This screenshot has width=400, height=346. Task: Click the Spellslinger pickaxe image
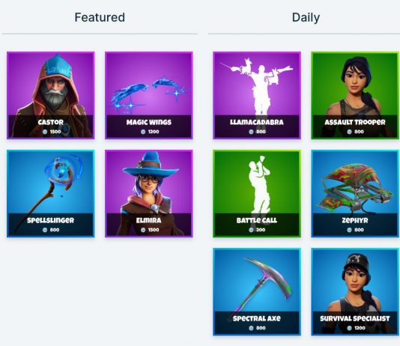tap(50, 193)
